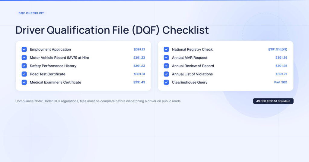The height and width of the screenshot is (162, 309).
Task: Open §391.25 link beside Annual MVR Request
Action: 281,58
